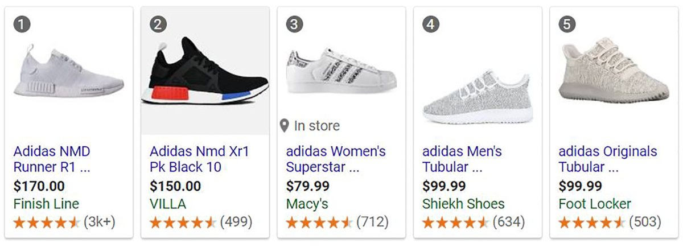Open the Adidas Nmd Xr1 Pk Black link
Image resolution: width=683 pixels, height=247 pixels.
[199, 159]
